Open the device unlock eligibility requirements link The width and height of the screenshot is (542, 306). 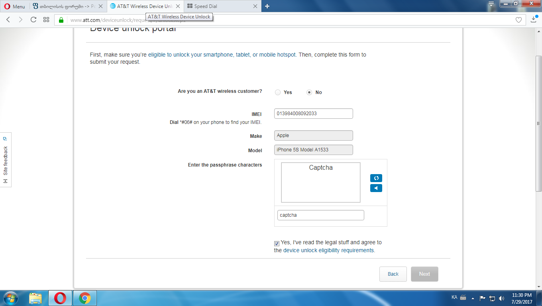coord(329,251)
